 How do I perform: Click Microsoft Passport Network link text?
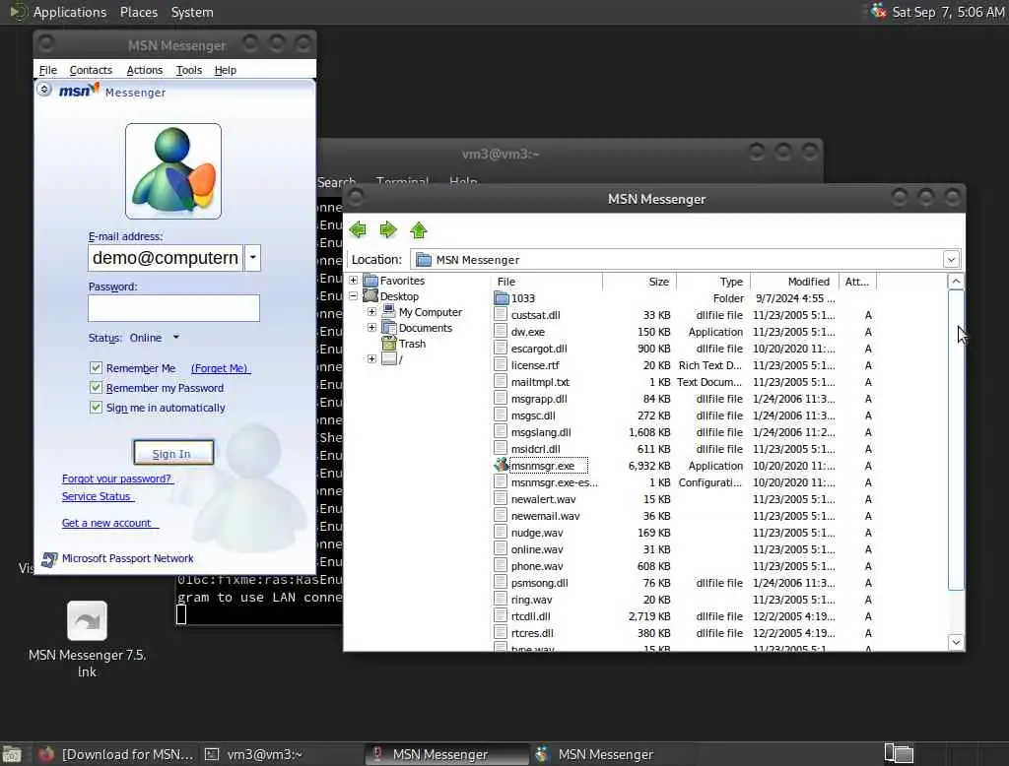click(127, 558)
